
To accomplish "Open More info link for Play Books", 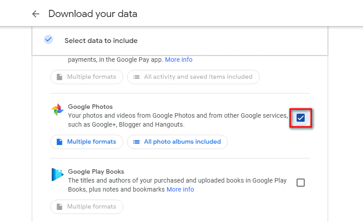I will (180, 189).
